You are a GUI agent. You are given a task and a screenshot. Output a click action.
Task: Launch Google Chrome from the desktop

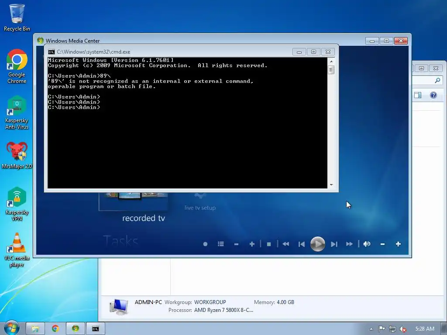[x=17, y=66]
